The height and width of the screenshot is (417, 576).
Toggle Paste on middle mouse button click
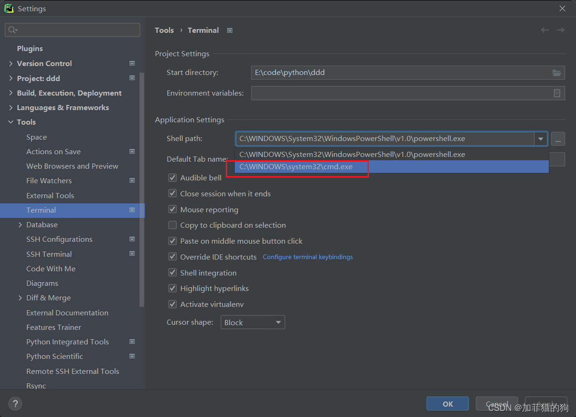[172, 241]
